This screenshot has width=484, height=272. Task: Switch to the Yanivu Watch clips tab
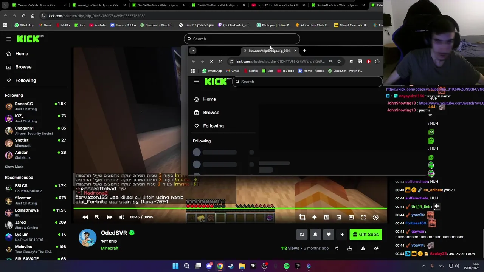(x=37, y=5)
